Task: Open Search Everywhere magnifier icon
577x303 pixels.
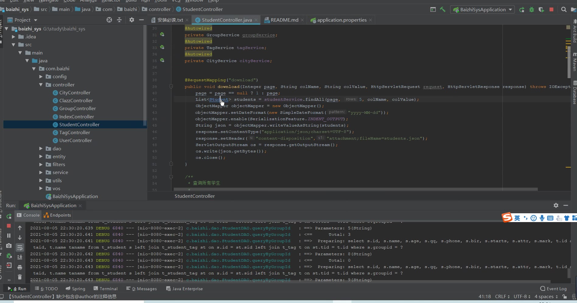Action: pos(564,9)
